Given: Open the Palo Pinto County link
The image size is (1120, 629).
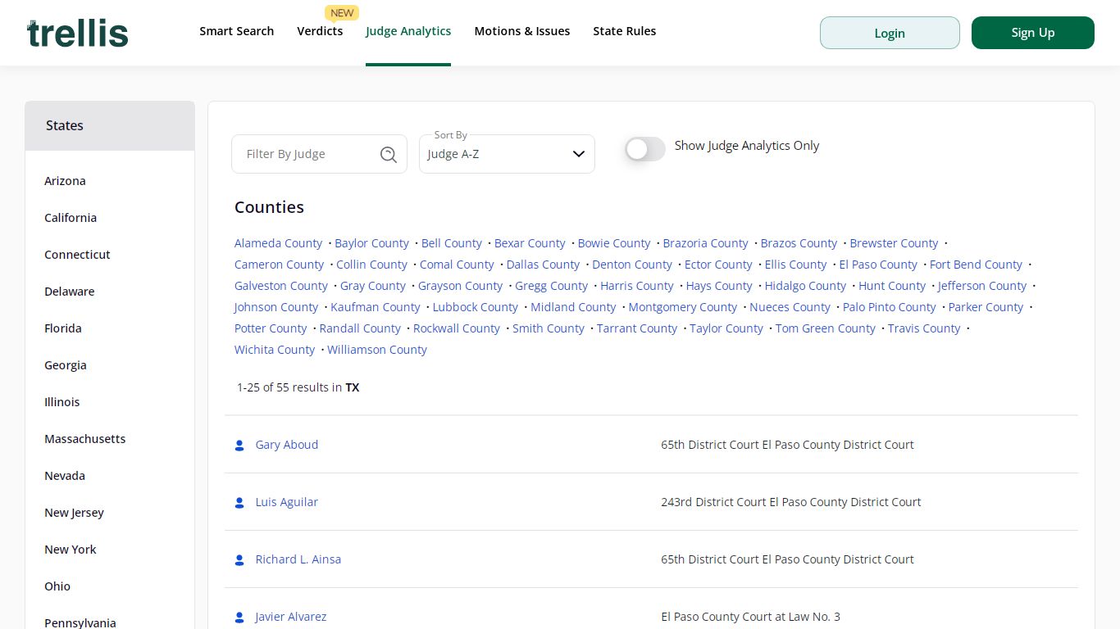Looking at the screenshot, I should point(890,307).
